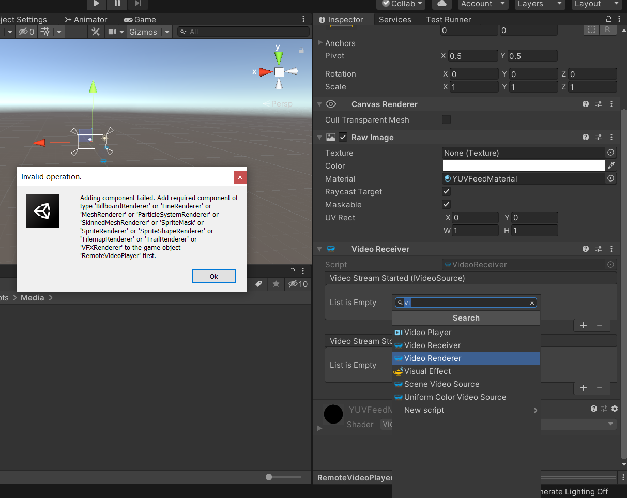This screenshot has width=627, height=498.
Task: Toggle scene hidden objects visibility counter
Action: [26, 32]
